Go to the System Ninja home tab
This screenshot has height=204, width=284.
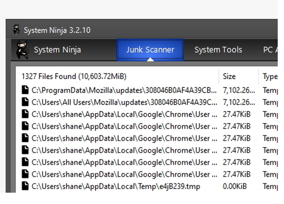coord(57,50)
